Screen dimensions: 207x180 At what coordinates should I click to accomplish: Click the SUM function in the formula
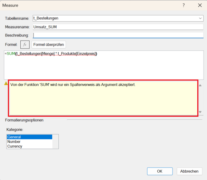point(10,54)
